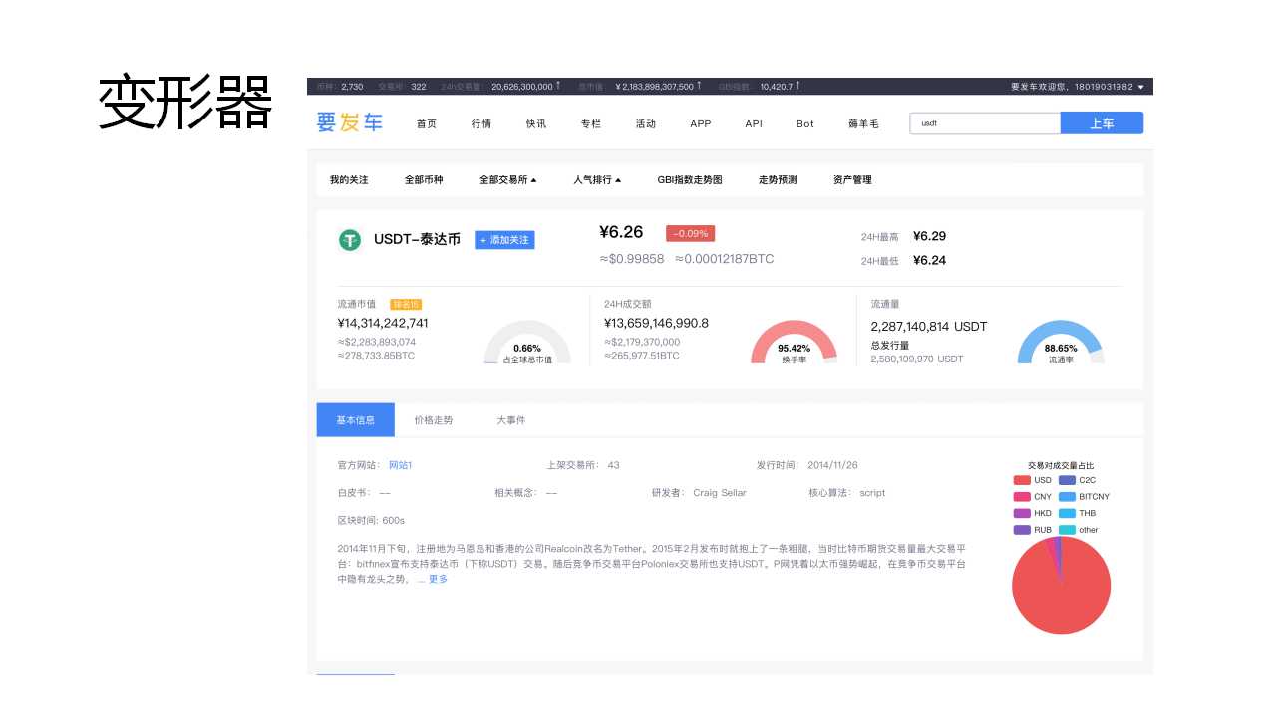Toggle the CNY legend swatch
Screen dimensions: 1276x717
pyautogui.click(x=1022, y=496)
